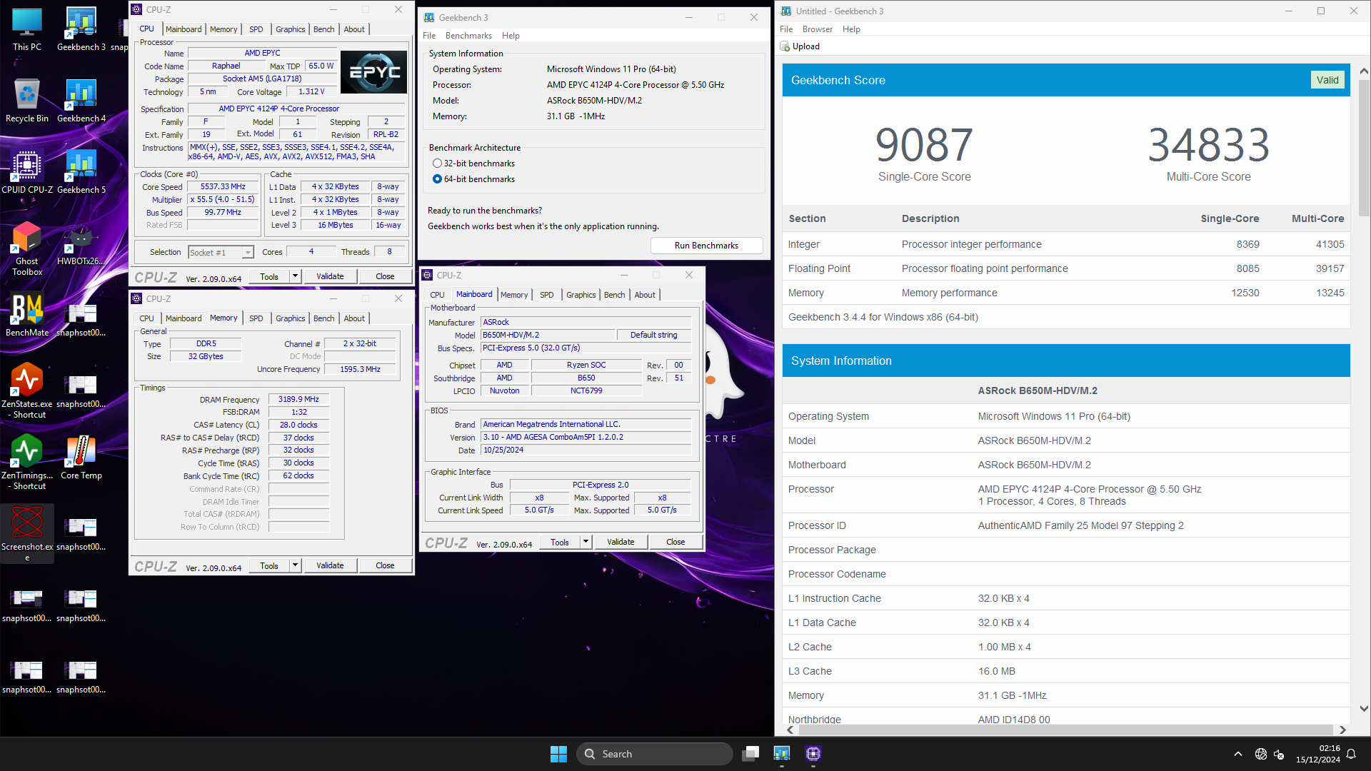Click the taskbar Search box
1371x771 pixels.
point(655,754)
